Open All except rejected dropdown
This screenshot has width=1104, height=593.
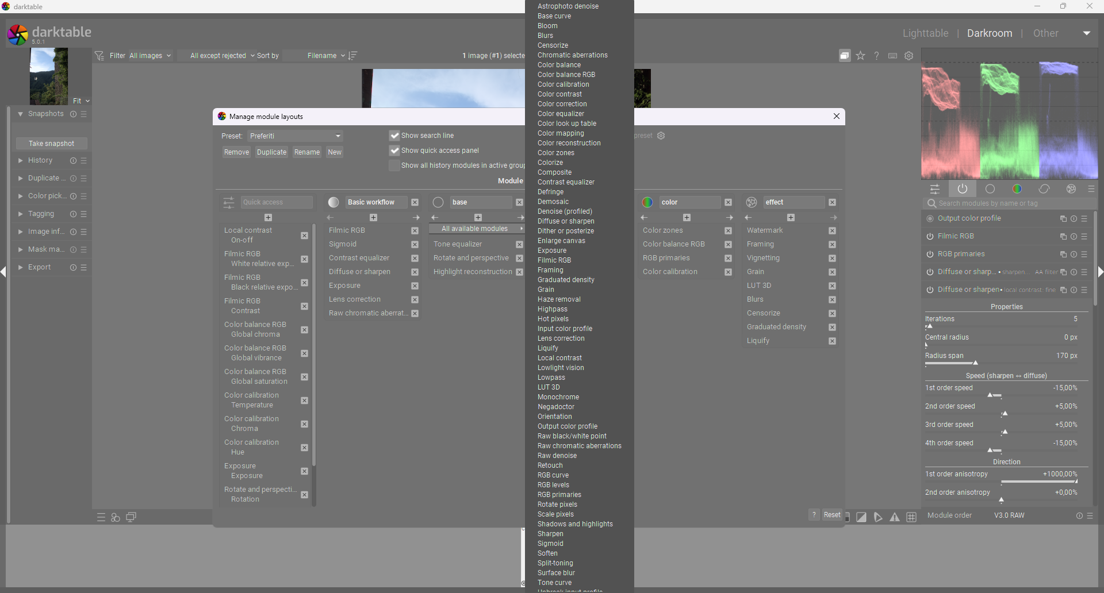(x=222, y=56)
